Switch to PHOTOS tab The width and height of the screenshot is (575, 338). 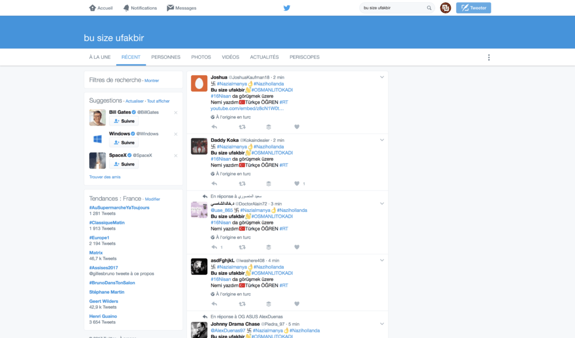coord(201,57)
